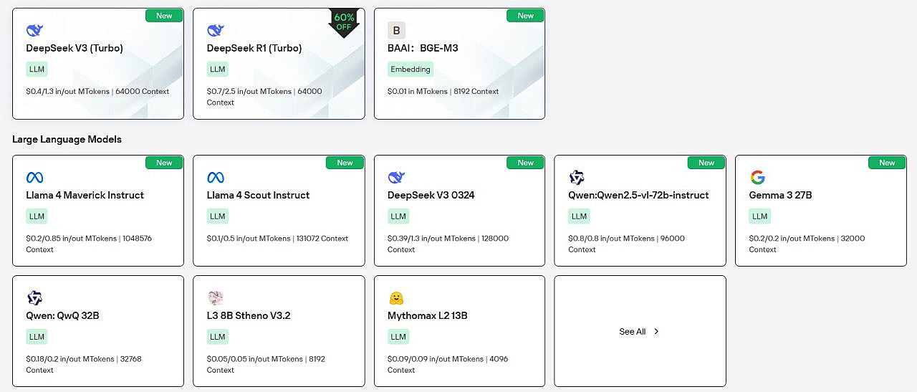Select the LLM tag on Gemma 3 27B
The image size is (917, 392).
(760, 216)
